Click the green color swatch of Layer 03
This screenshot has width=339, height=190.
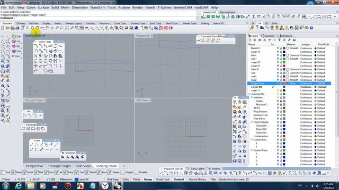(284, 62)
